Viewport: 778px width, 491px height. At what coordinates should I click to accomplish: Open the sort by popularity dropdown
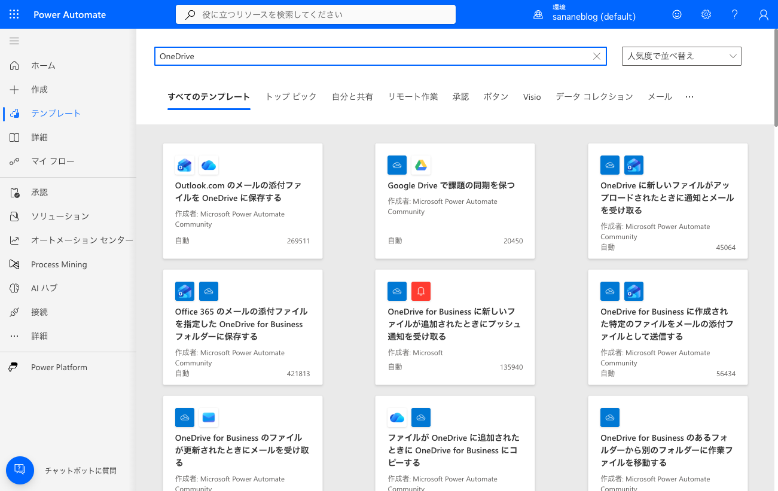(682, 56)
